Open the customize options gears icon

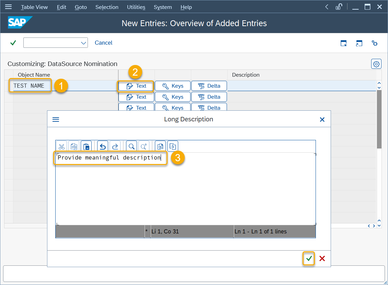[375, 43]
